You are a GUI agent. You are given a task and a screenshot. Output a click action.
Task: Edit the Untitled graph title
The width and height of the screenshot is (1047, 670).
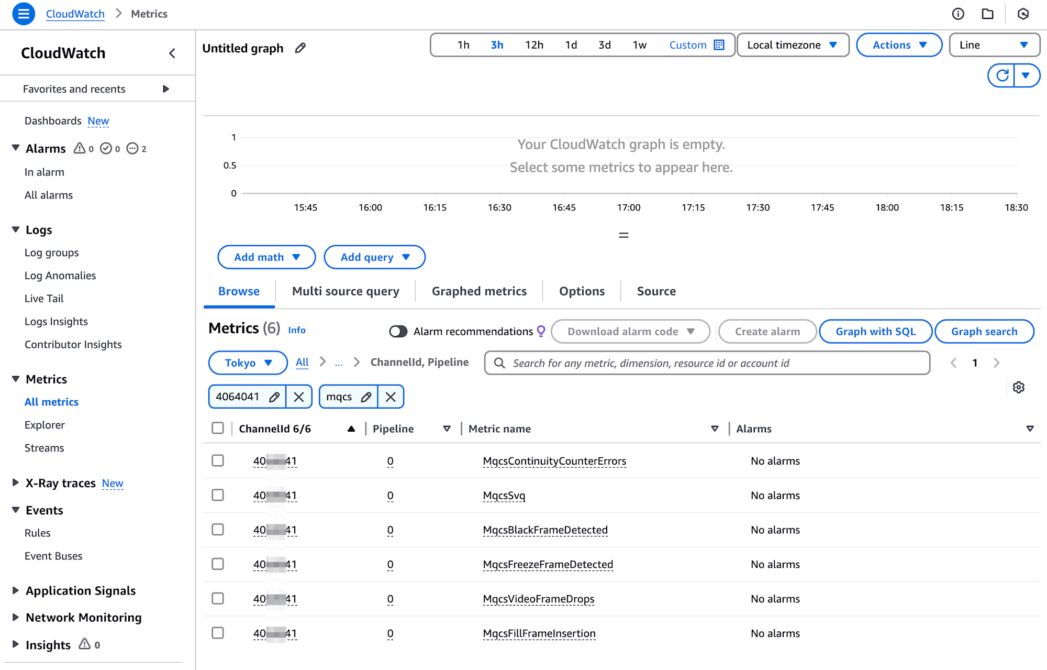click(x=300, y=48)
